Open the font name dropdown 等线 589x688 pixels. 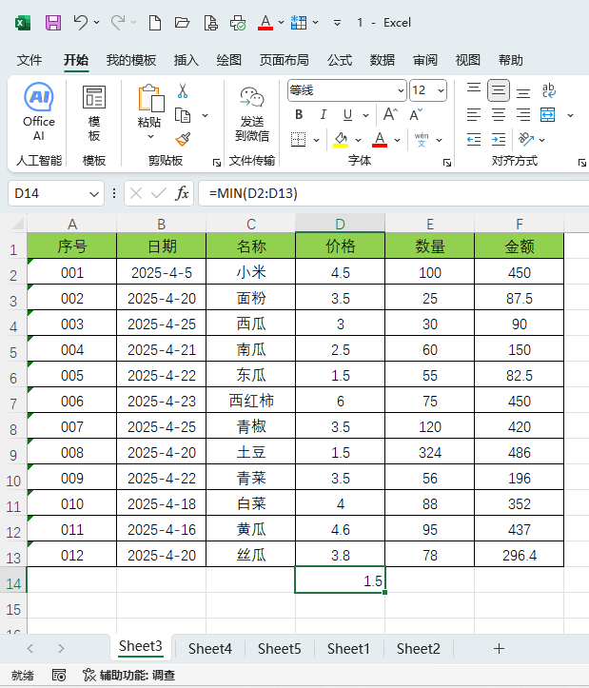(x=401, y=90)
